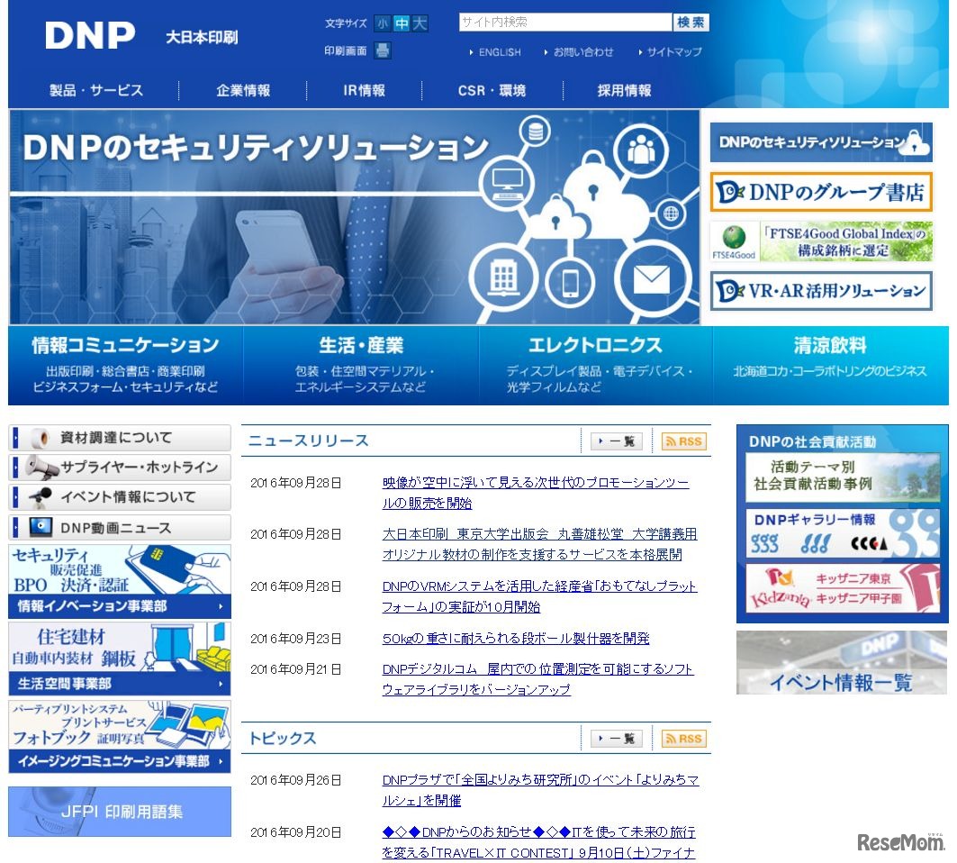Open DNPデジタルコム 位置測定 news link
This screenshot has width=957, height=863.
[x=537, y=679]
